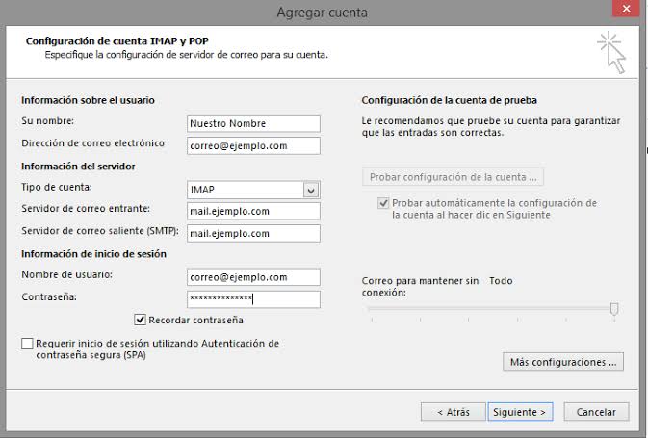The image size is (648, 438).
Task: Click the Servidor de correo saliente field
Action: pyautogui.click(x=253, y=234)
